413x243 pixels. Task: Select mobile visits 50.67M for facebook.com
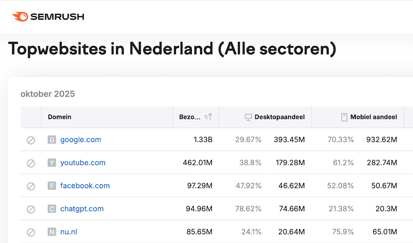[x=384, y=185]
